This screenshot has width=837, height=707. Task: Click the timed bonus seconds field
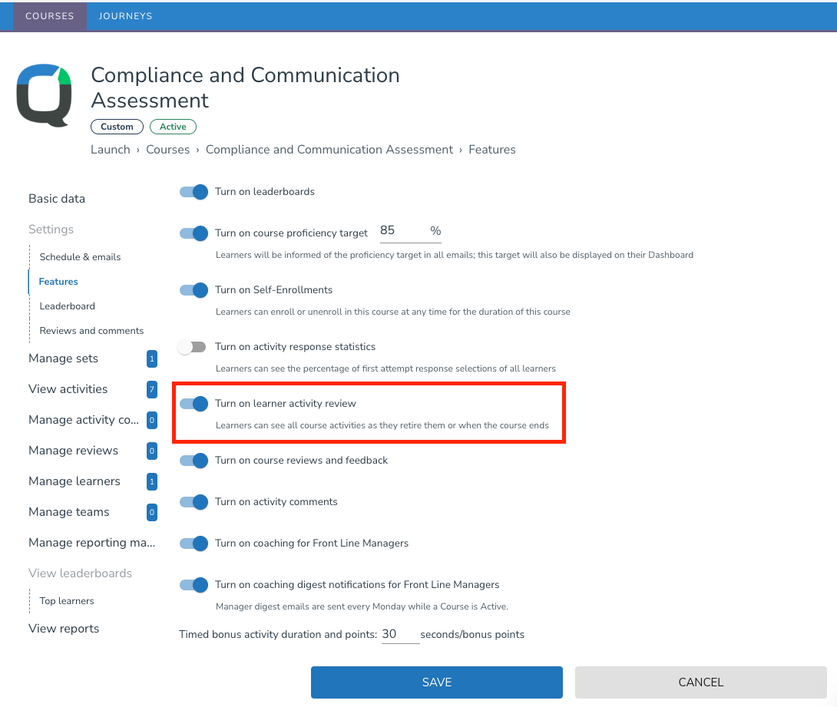click(400, 634)
